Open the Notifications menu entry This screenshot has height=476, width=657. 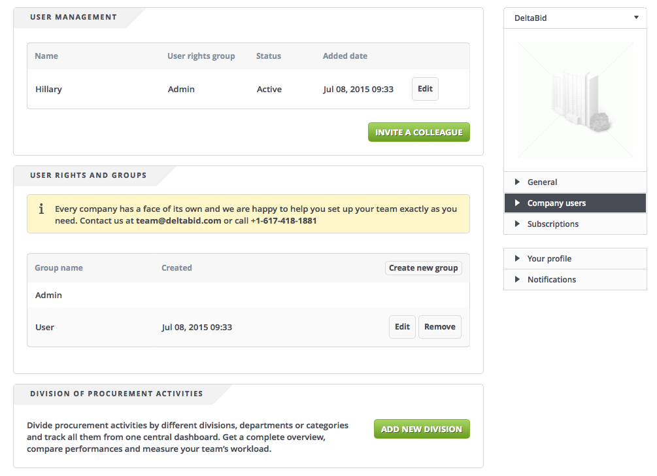(552, 280)
